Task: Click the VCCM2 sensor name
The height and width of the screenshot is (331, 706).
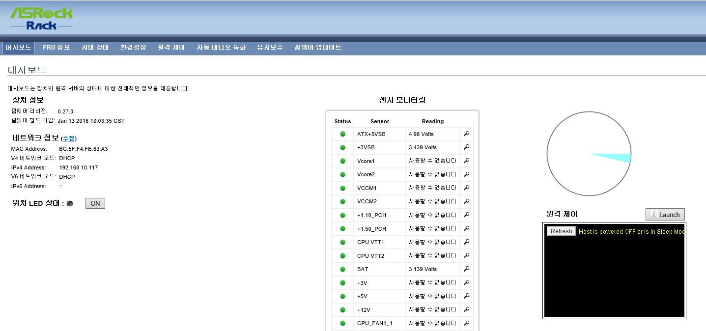Action: 367,201
